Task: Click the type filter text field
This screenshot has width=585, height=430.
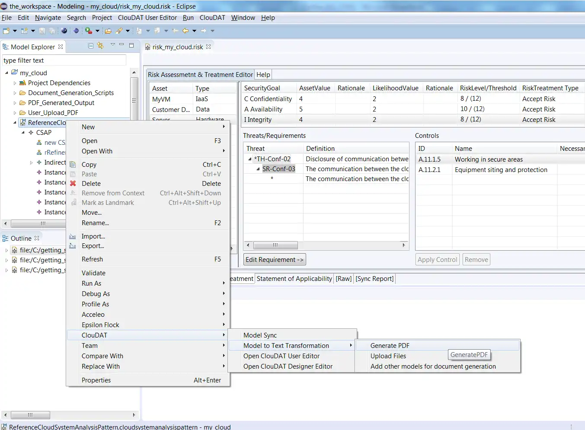Action: [64, 61]
